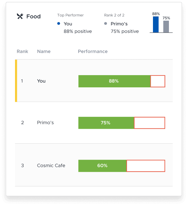Click the Food fork-and-knife icon
Viewport: 188px width, 206px height.
(20, 16)
